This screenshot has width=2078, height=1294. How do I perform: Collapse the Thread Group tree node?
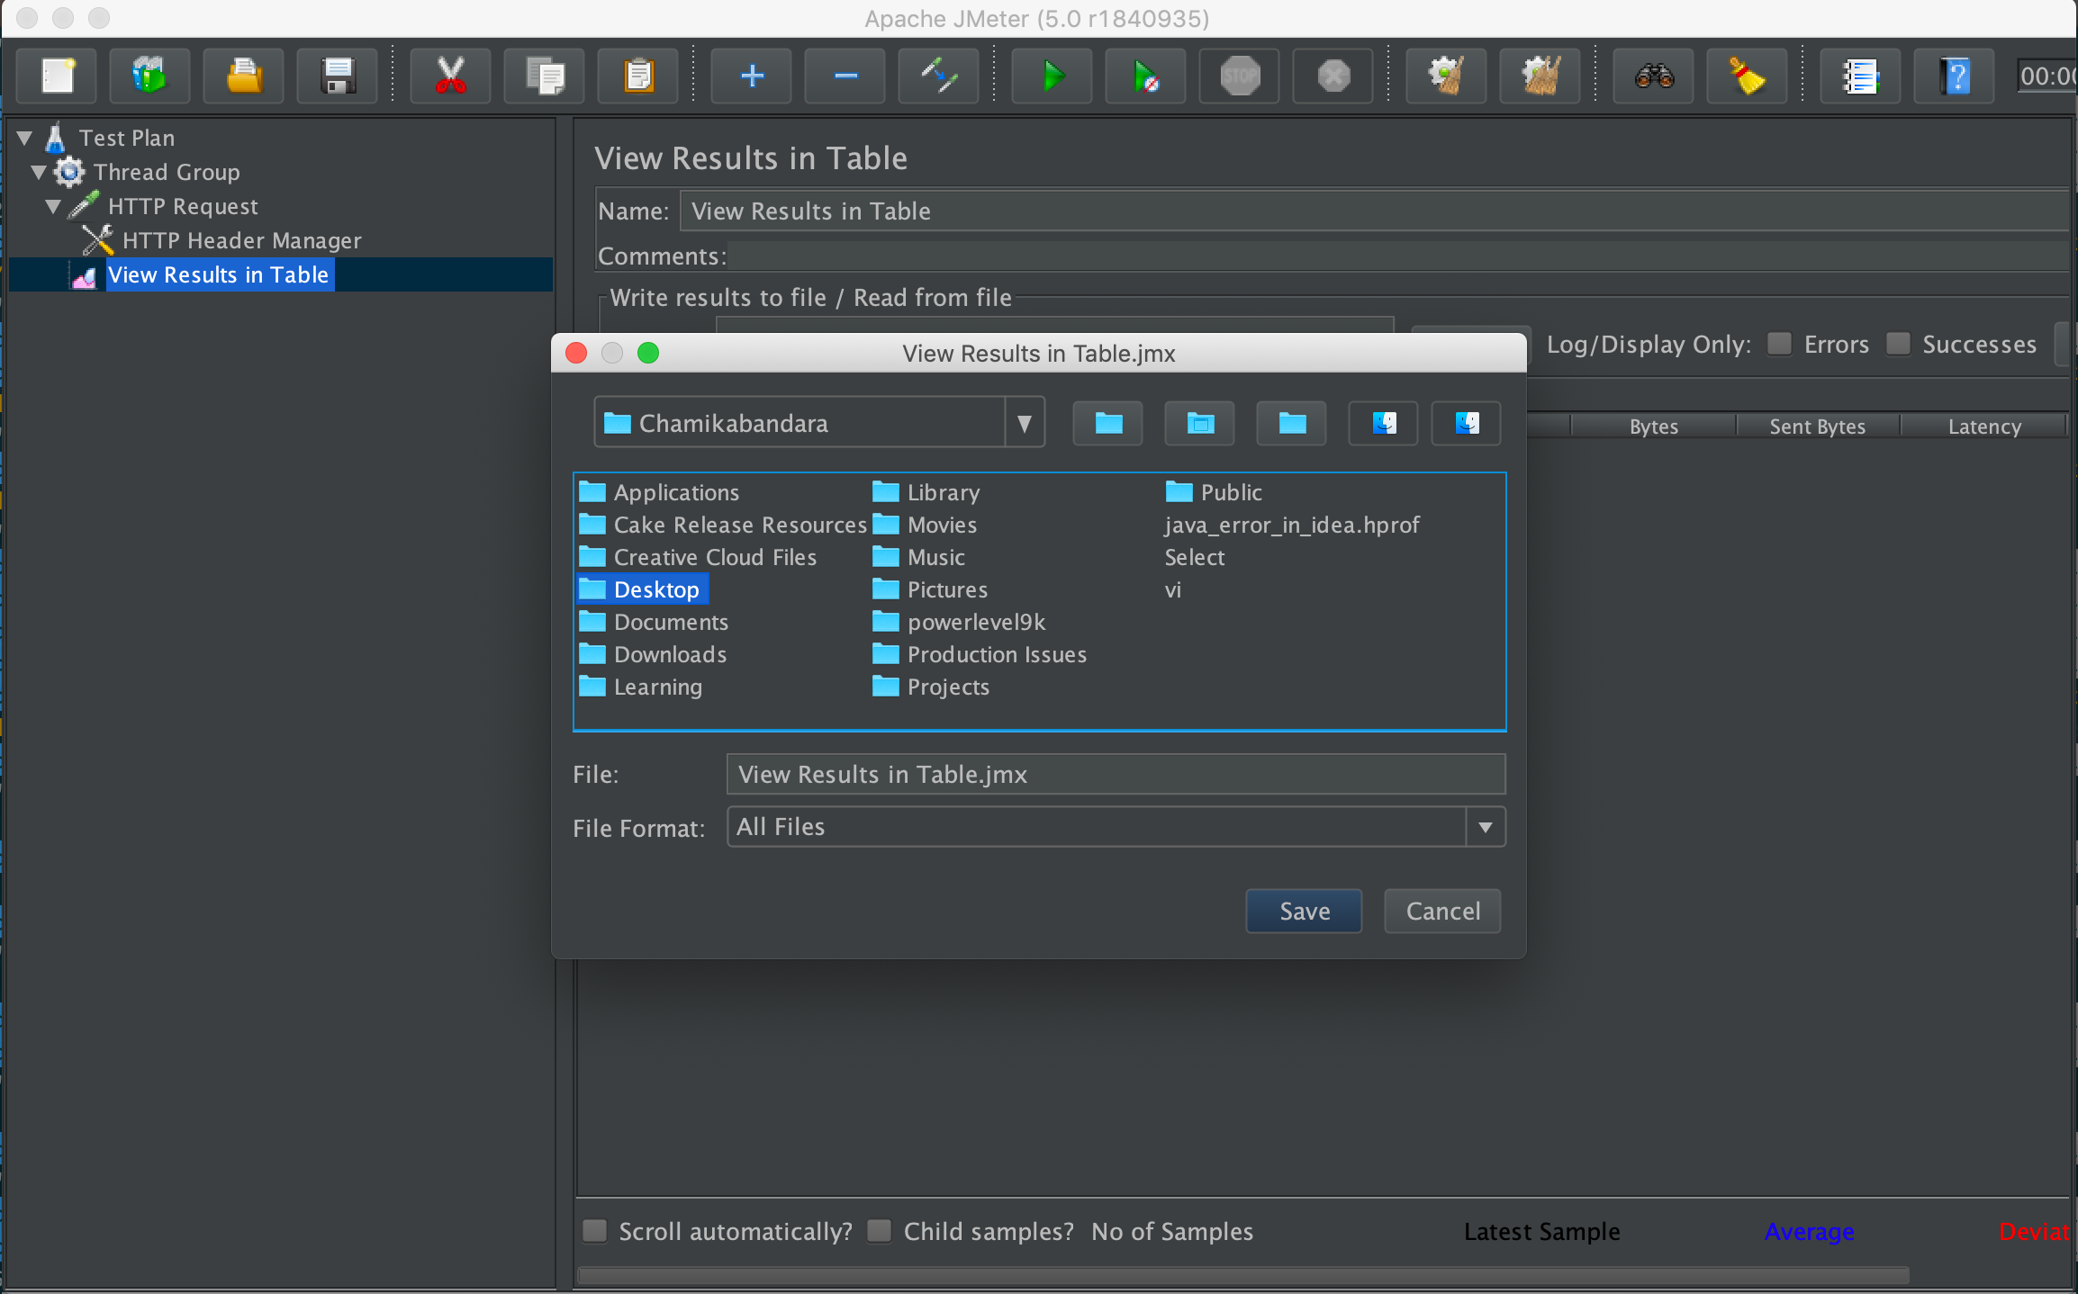(39, 172)
